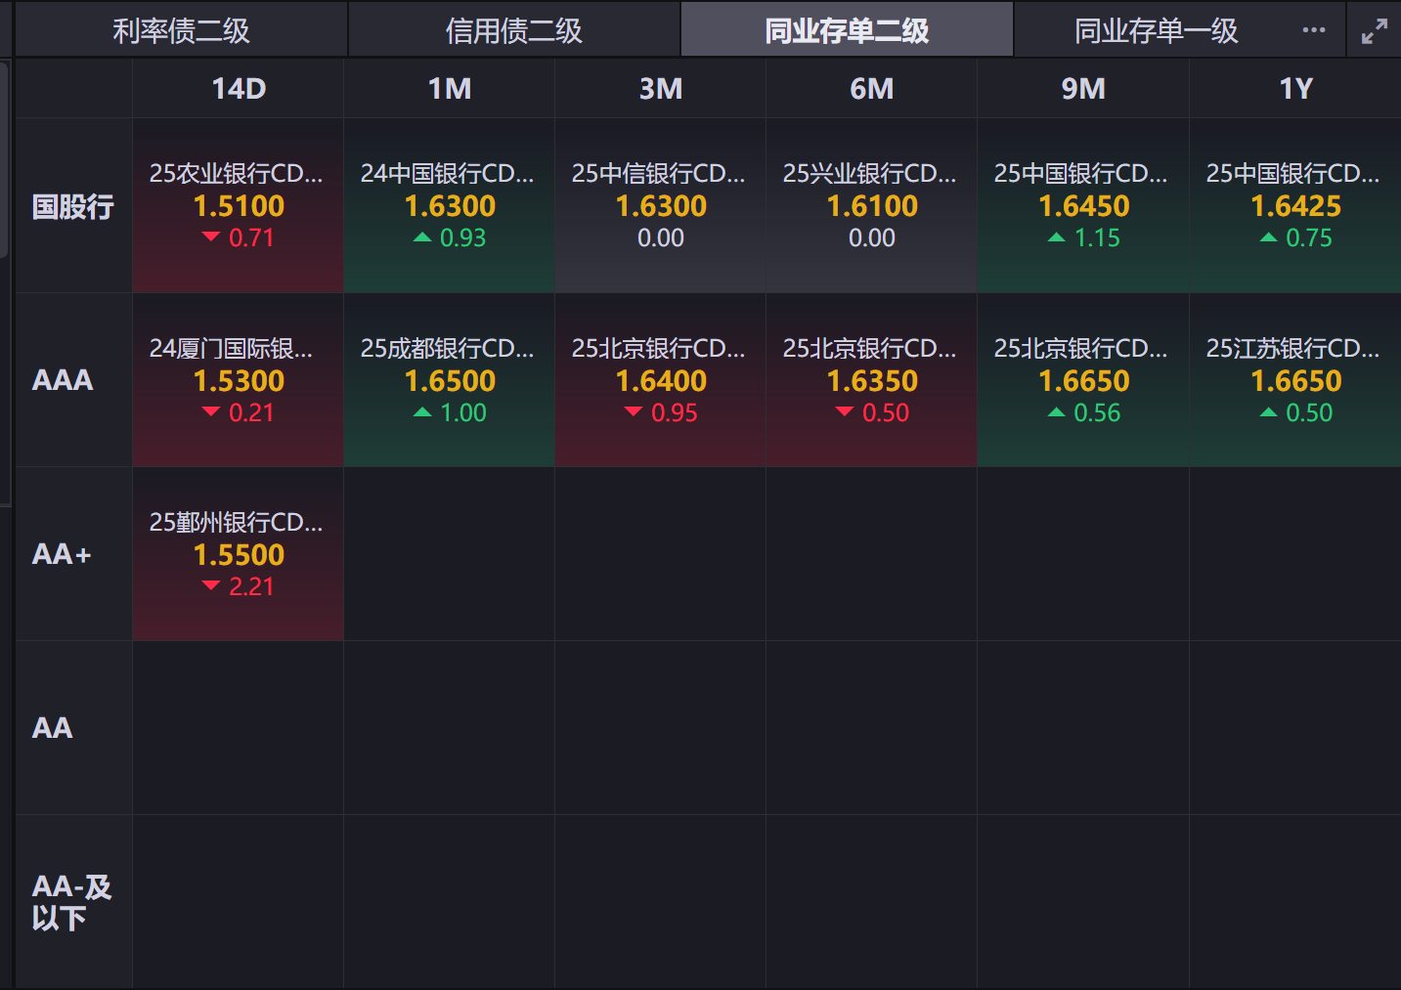Switch to the 信用债二级 tab
1401x990 pixels.
[x=514, y=30]
